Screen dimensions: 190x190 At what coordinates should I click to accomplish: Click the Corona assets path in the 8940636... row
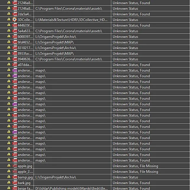(x=69, y=59)
